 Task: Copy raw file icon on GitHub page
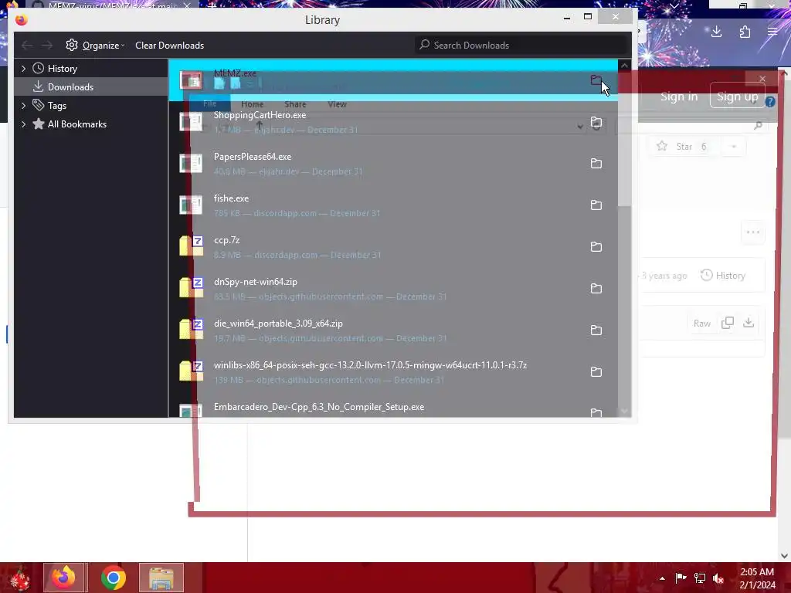(728, 323)
